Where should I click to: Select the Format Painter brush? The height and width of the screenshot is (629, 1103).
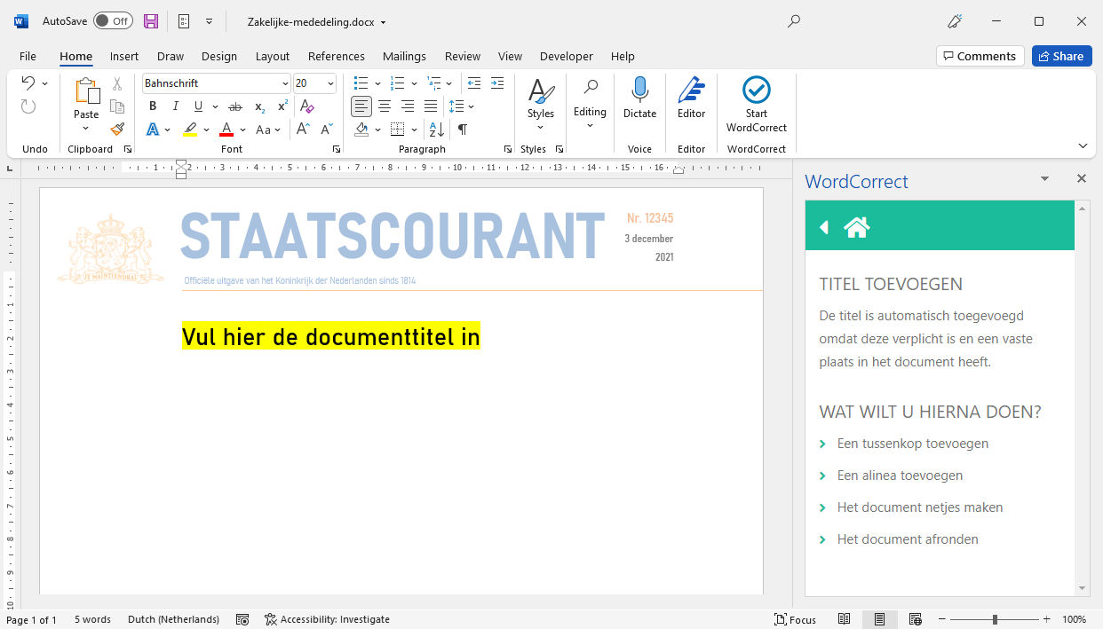point(117,130)
